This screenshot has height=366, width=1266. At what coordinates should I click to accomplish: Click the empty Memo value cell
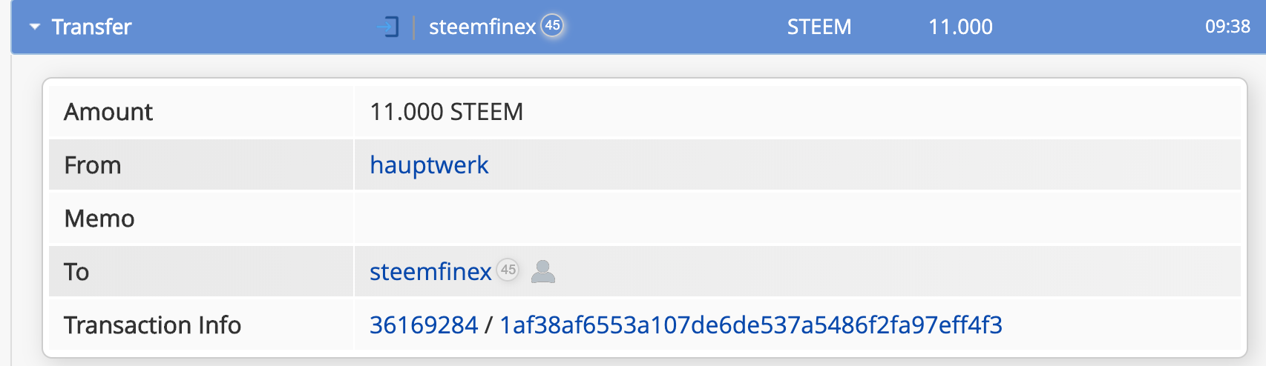797,219
